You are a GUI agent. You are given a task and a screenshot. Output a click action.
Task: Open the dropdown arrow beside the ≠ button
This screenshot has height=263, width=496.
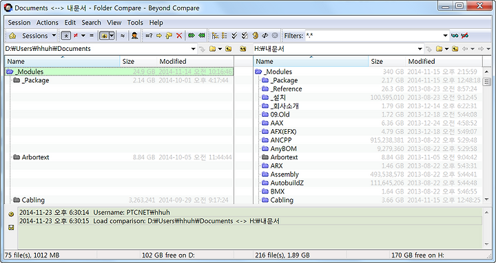tap(83, 36)
